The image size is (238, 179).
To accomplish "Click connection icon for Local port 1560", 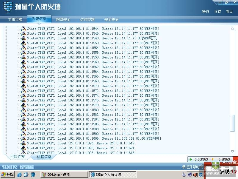I will tap(24, 62).
